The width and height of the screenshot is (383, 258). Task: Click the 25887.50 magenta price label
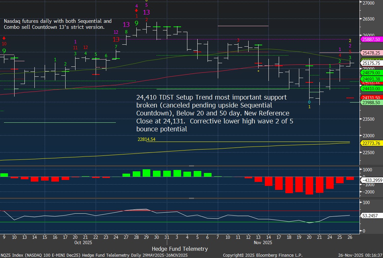click(371, 39)
